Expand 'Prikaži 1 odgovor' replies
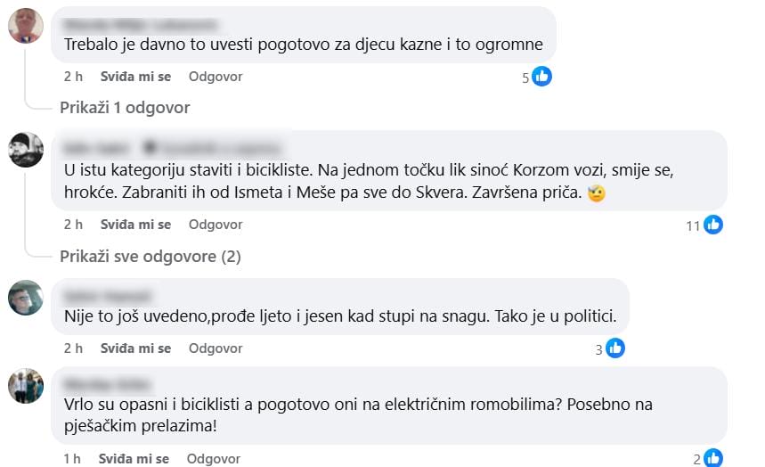765x467 pixels. coord(125,108)
